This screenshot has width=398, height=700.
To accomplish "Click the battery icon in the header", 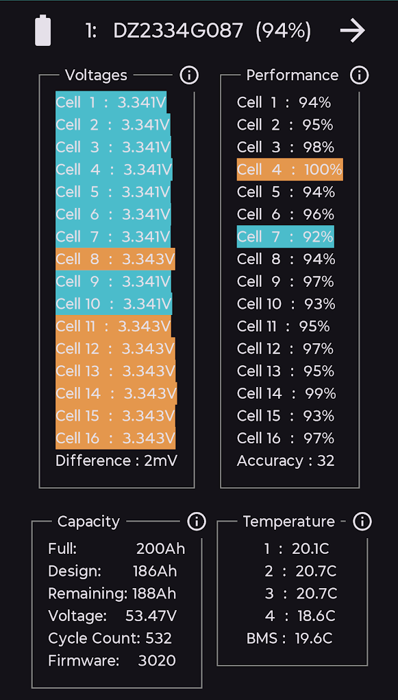I will [x=42, y=30].
